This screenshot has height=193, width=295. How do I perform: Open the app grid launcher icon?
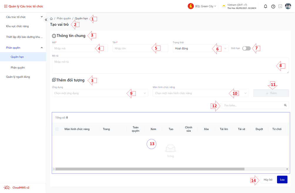pyautogui.click(x=6, y=6)
